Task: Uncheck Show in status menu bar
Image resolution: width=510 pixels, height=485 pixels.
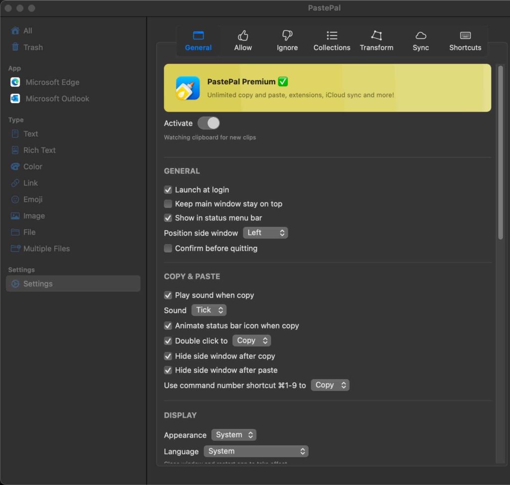Action: (168, 218)
